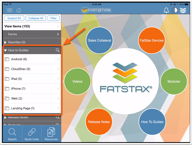Collapse the How to Guides triangle
Viewport: 192px width, 145px height.
tap(5, 50)
